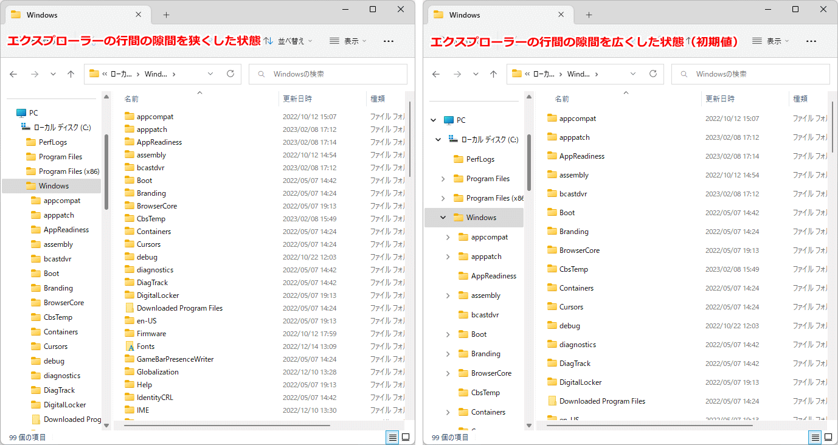Expand Program Files in right window tree
This screenshot has width=838, height=445.
tap(443, 179)
